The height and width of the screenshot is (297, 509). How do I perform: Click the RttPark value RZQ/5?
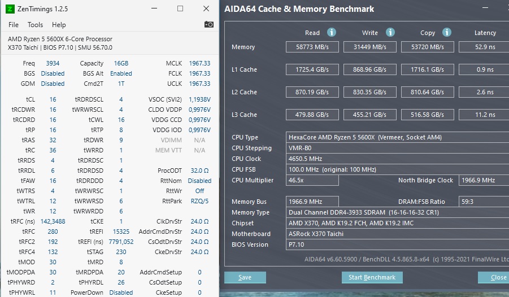[x=199, y=201]
